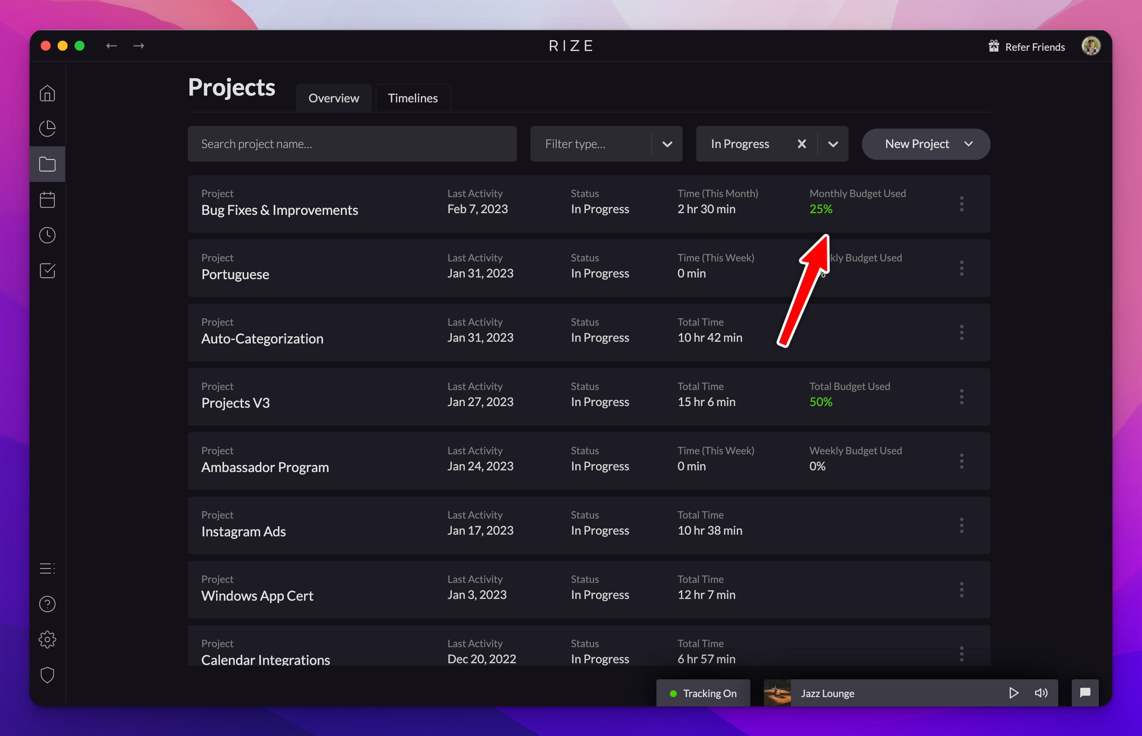Click the Jan 24, 2023 last activity date
1142x736 pixels.
coord(480,466)
